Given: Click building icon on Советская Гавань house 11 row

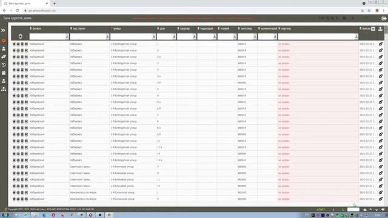Looking at the screenshot, I should pyautogui.click(x=22, y=180).
